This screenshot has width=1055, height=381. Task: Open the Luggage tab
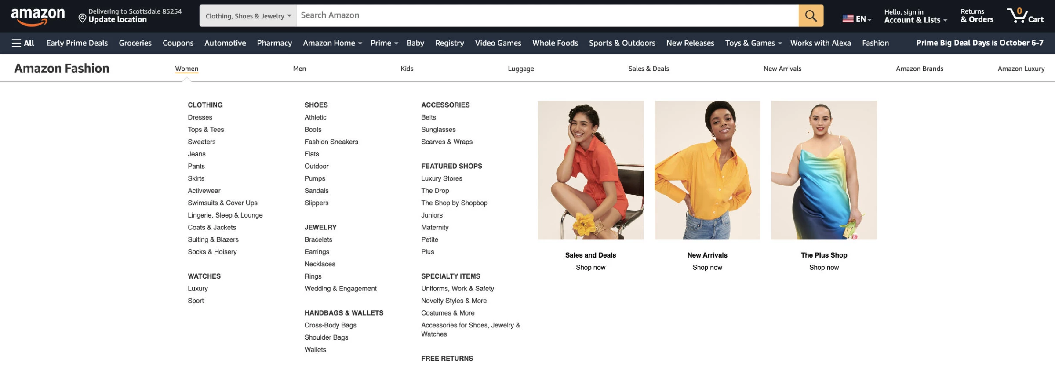click(521, 69)
